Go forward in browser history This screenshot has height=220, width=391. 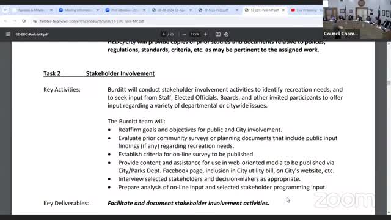coord(15,21)
